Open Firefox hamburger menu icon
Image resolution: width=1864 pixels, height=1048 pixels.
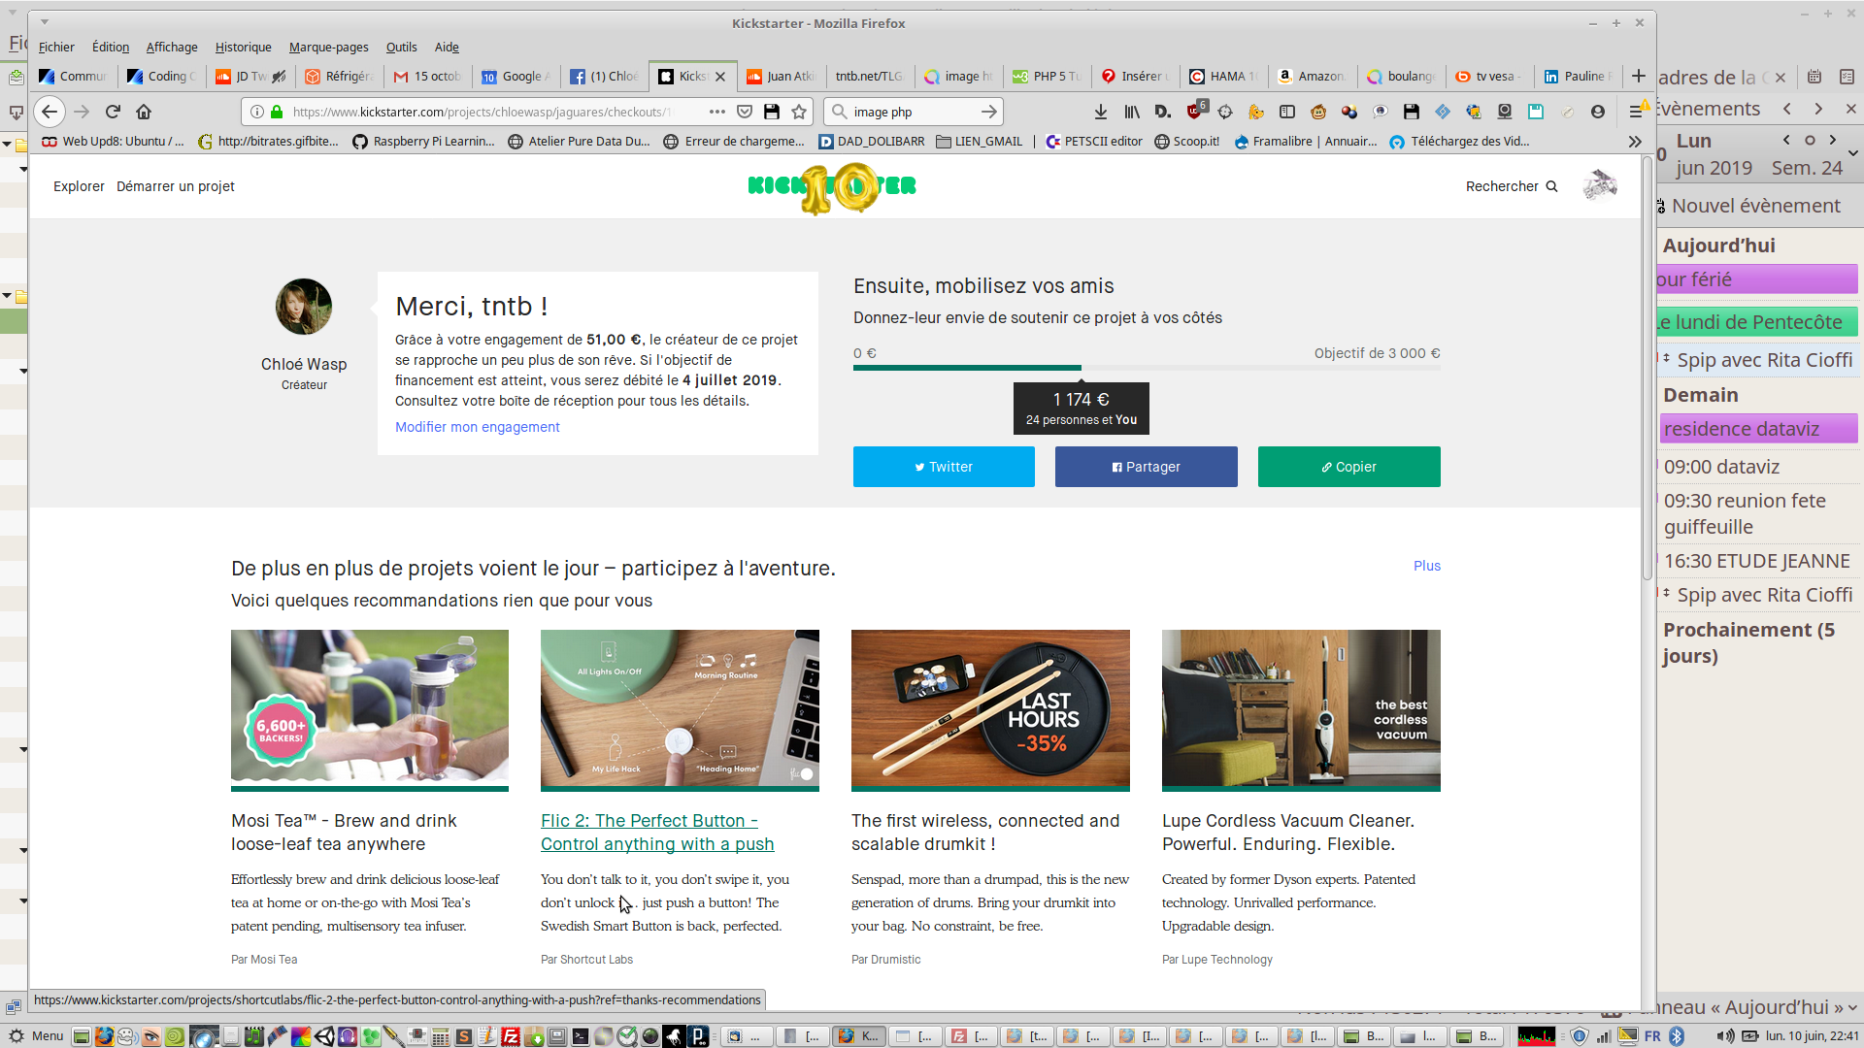pos(1636,112)
